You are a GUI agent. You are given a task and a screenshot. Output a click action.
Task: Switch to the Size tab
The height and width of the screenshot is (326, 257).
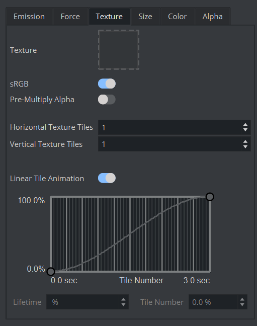point(145,17)
